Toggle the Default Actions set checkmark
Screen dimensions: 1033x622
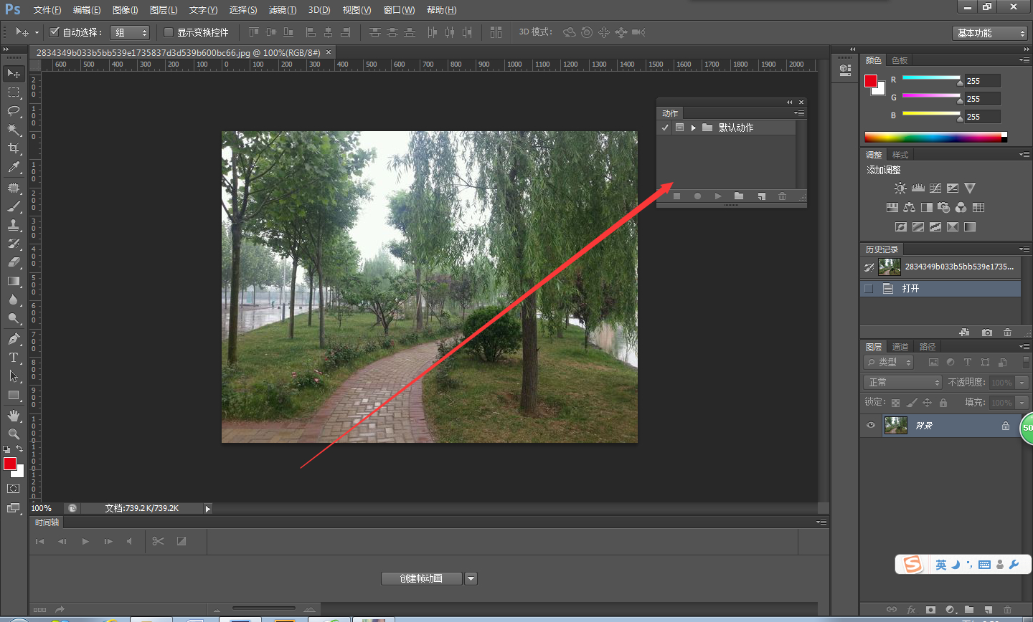(665, 128)
